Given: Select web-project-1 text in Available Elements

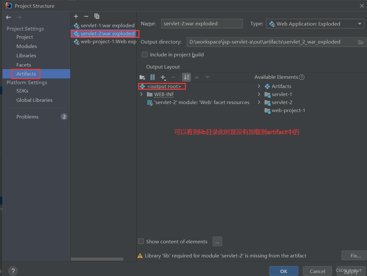Looking at the screenshot, I should (x=288, y=110).
